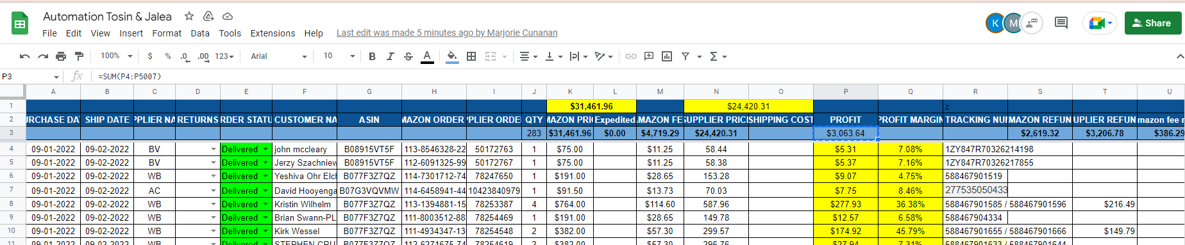
Task: Click the Share button
Action: click(x=1153, y=23)
